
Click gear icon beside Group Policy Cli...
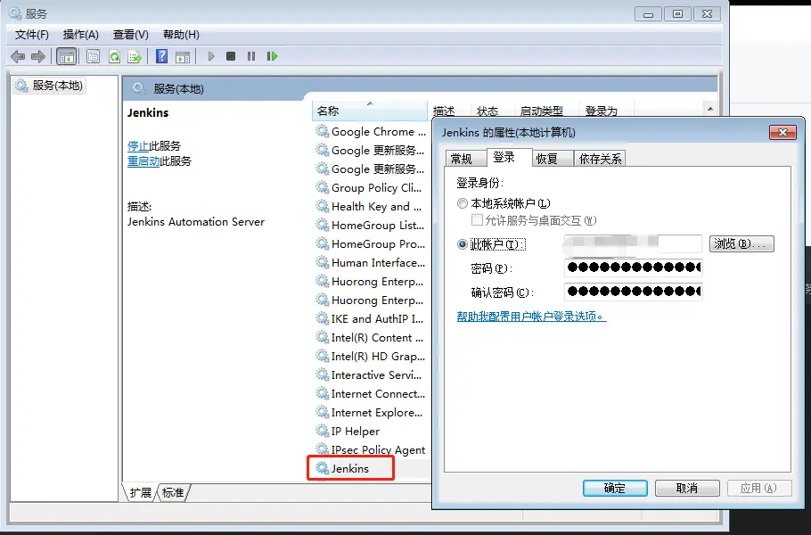pyautogui.click(x=323, y=188)
